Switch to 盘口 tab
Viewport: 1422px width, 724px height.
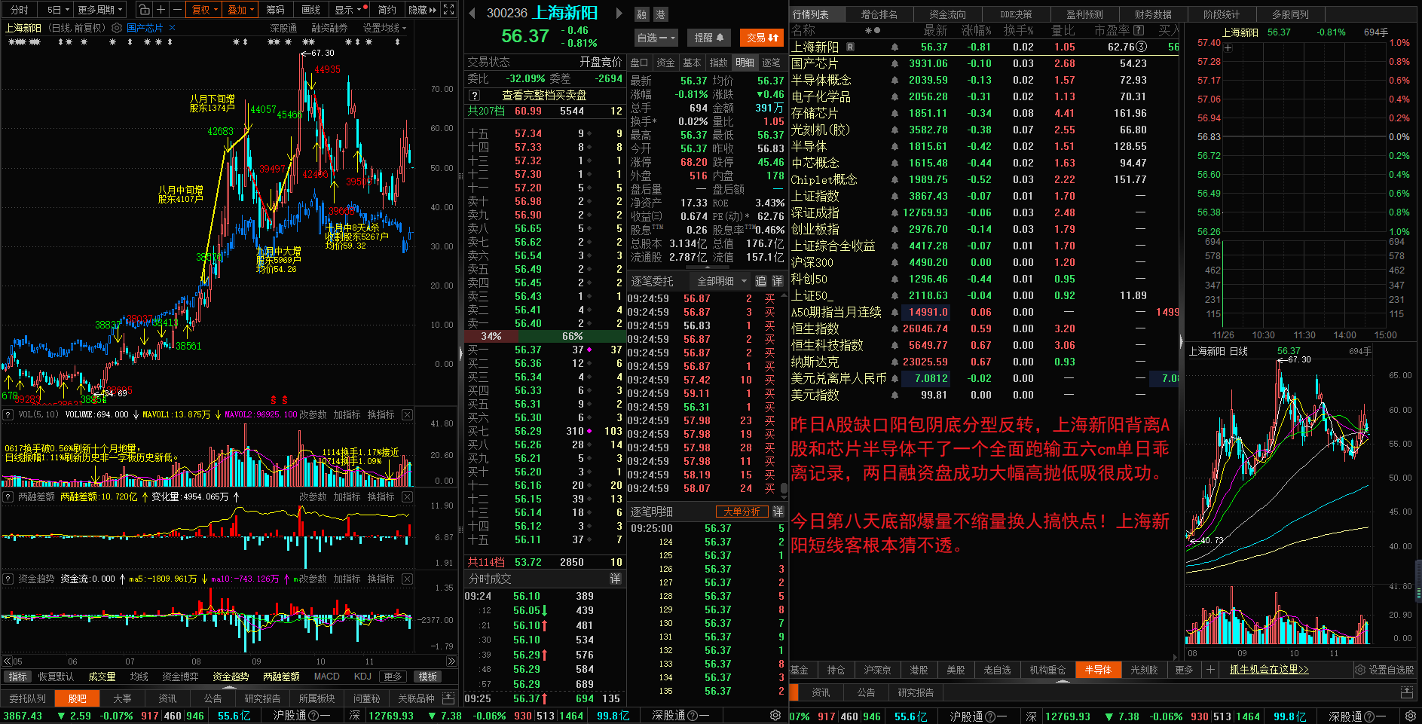pos(639,63)
